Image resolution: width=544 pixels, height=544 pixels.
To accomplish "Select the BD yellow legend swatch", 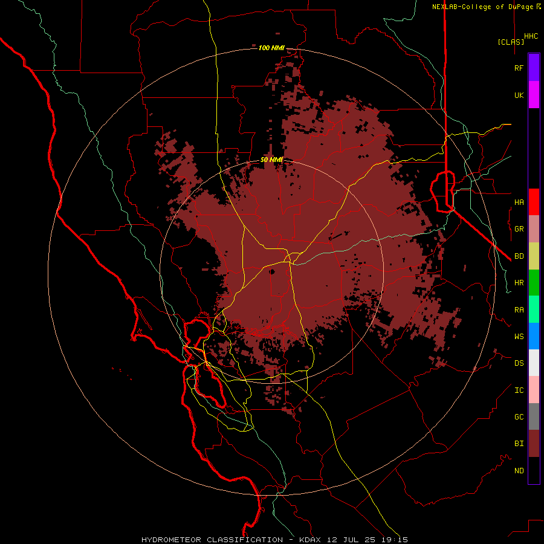I will coord(534,256).
